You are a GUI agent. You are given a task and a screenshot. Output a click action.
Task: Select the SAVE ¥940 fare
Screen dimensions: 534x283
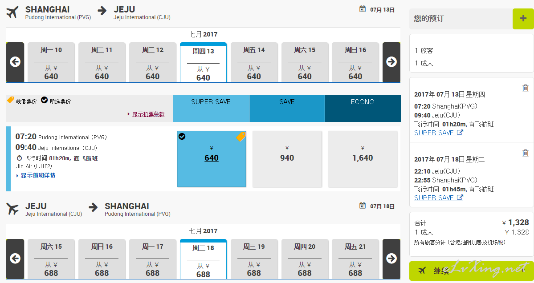click(287, 159)
